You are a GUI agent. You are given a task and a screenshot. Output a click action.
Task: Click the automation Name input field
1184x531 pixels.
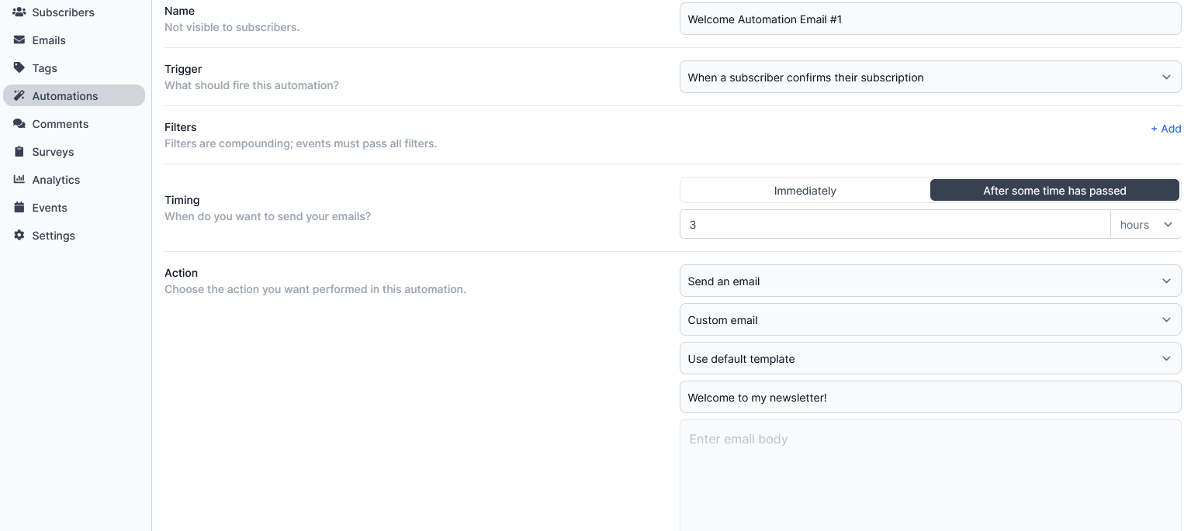930,19
